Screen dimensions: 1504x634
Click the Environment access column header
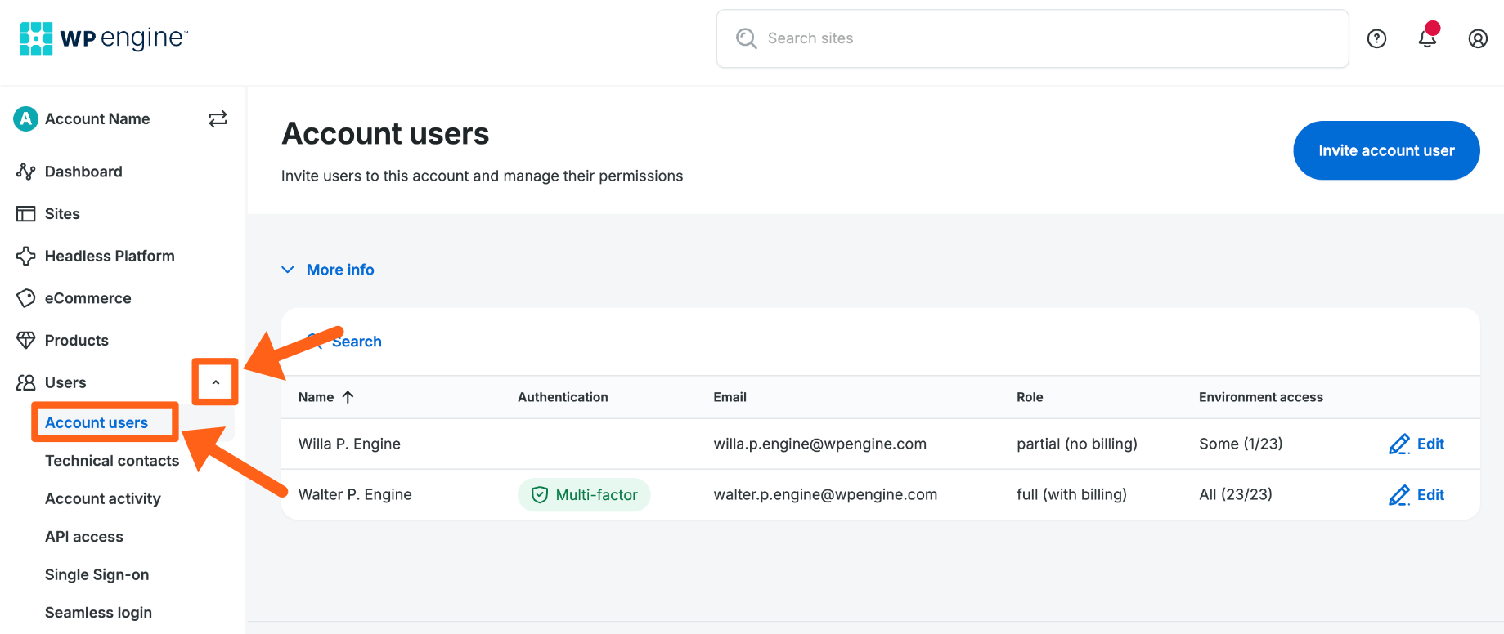coord(1261,397)
